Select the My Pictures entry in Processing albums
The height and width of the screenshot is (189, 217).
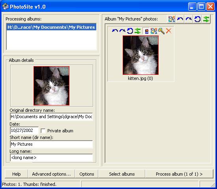click(51, 27)
